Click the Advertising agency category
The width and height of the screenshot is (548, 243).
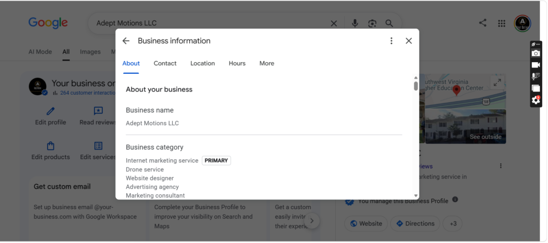pos(153,187)
